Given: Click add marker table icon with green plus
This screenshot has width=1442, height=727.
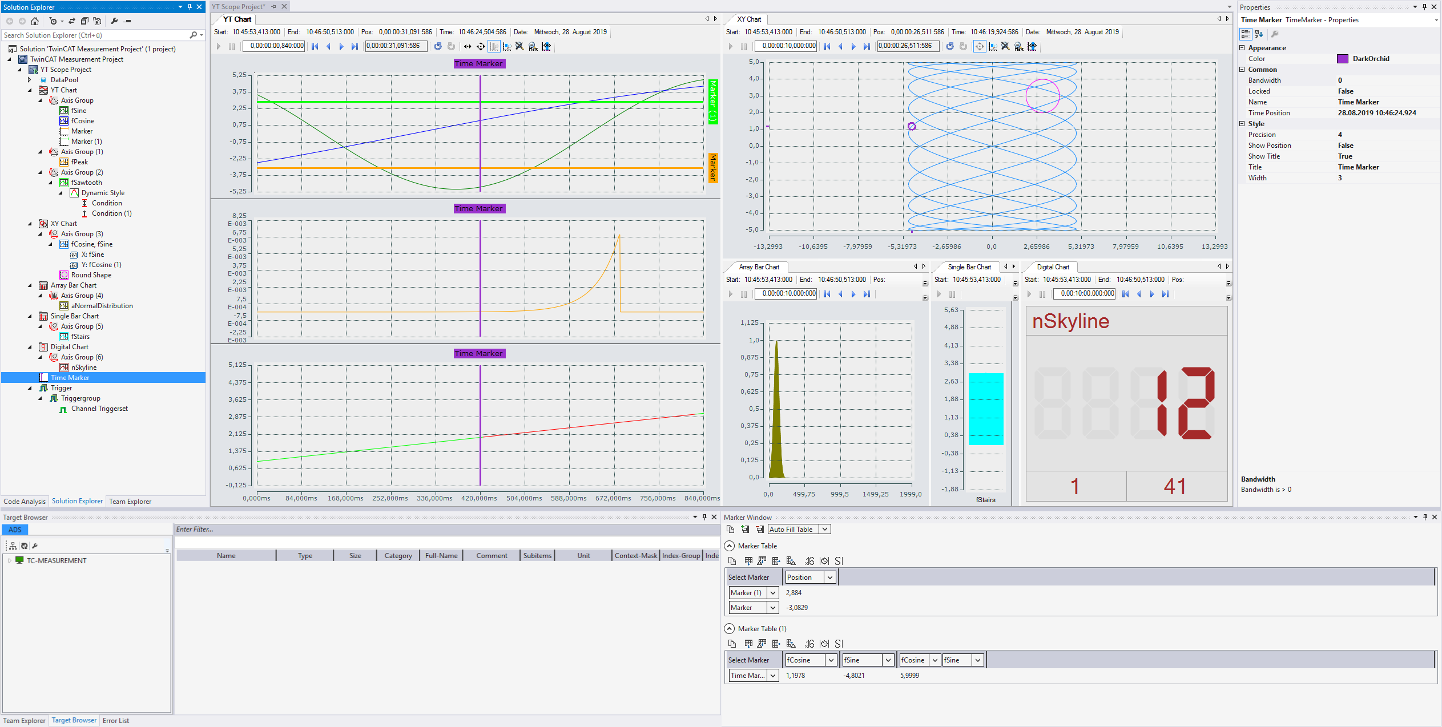Looking at the screenshot, I should [x=746, y=530].
